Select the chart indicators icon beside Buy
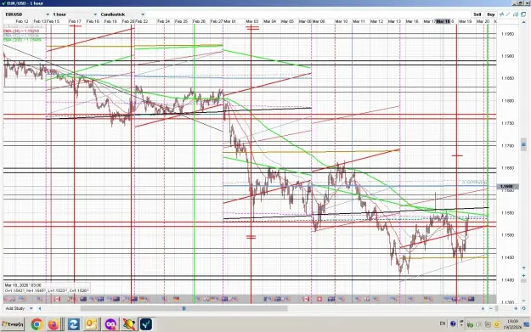531x332 pixels. (x=502, y=14)
